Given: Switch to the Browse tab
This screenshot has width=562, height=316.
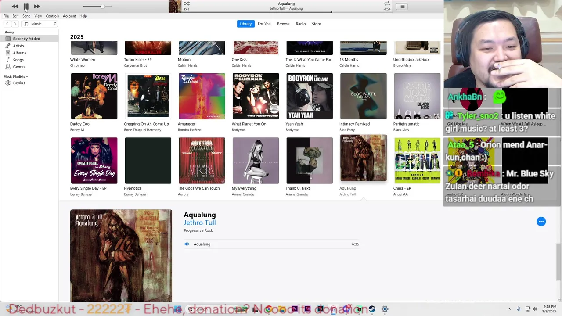Looking at the screenshot, I should point(283,24).
